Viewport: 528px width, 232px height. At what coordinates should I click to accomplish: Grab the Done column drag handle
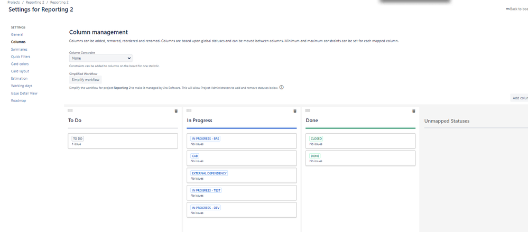pos(308,111)
